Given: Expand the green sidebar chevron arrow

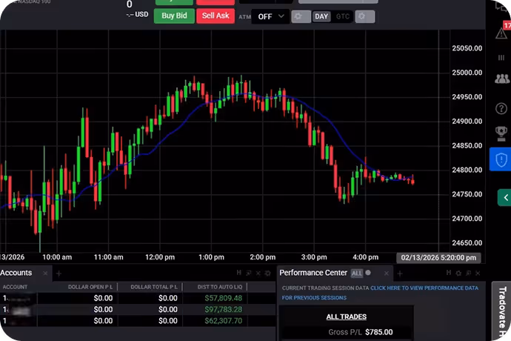Looking at the screenshot, I should [x=505, y=197].
